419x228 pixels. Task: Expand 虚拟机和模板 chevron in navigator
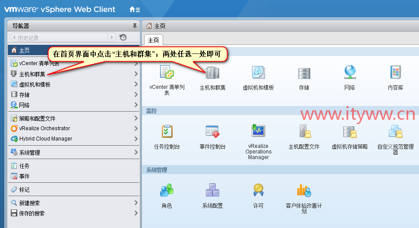[x=136, y=84]
